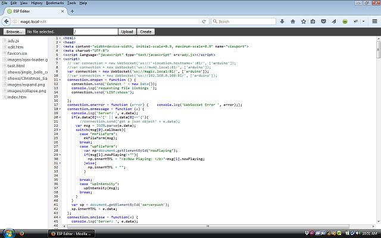Click ESP Editor - Mozilla taskbar button
Viewport: 381px width, 238px height.
pyautogui.click(x=71, y=234)
